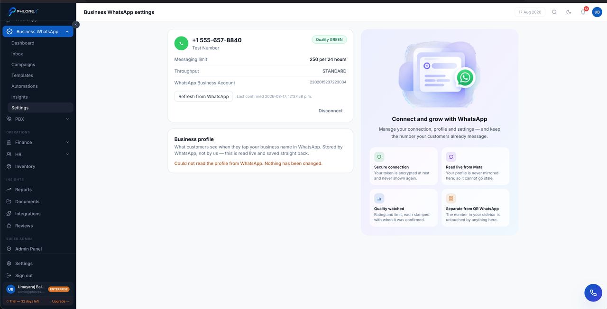Open the Business WhatsApp Inbox
Image resolution: width=607 pixels, height=309 pixels.
click(x=17, y=54)
